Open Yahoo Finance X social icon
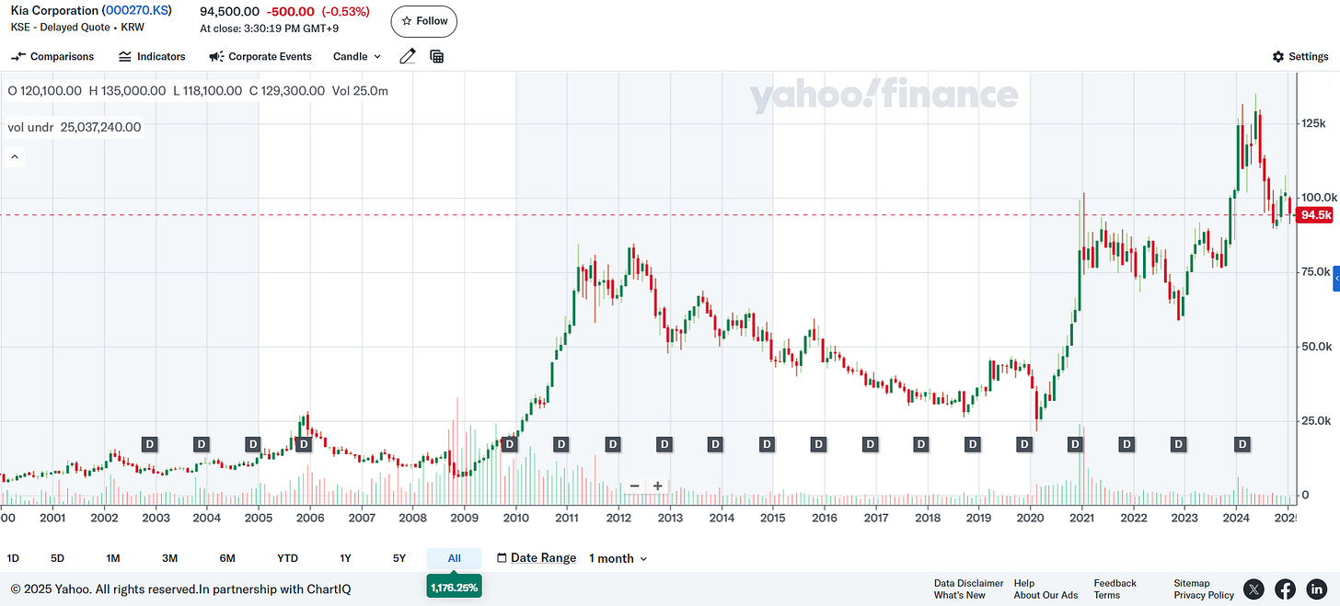The width and height of the screenshot is (1340, 606). pos(1253,589)
